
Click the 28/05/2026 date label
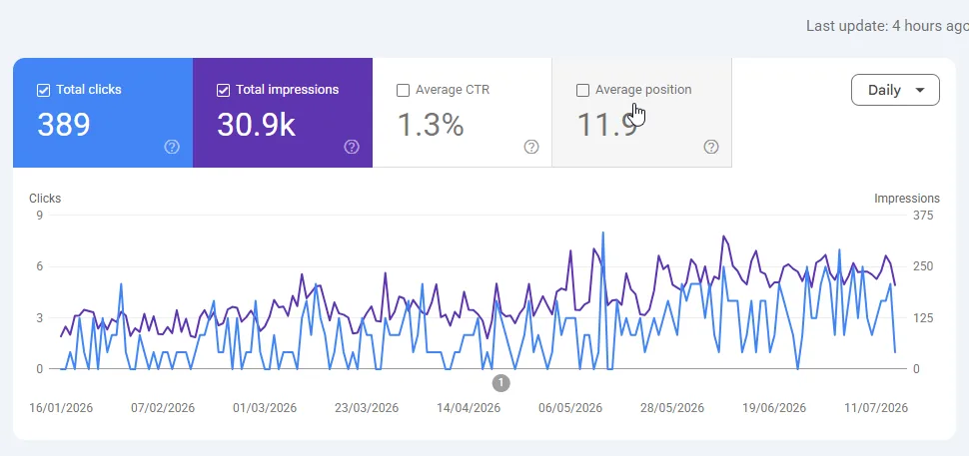click(672, 408)
